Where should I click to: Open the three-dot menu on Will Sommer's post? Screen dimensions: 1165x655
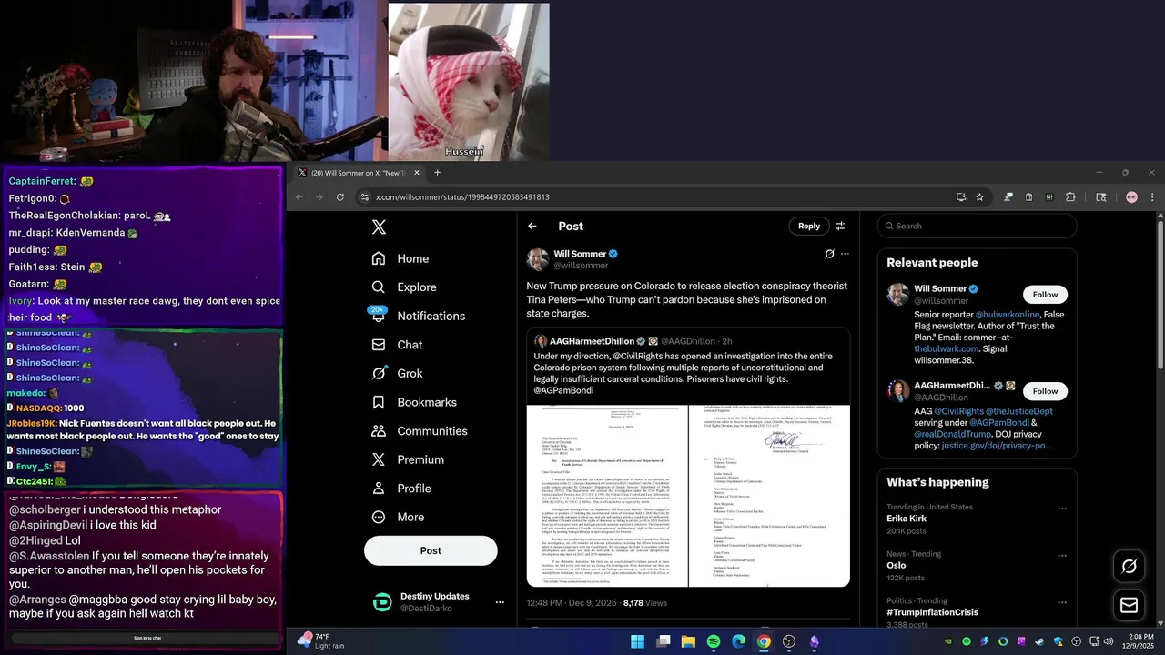click(845, 254)
